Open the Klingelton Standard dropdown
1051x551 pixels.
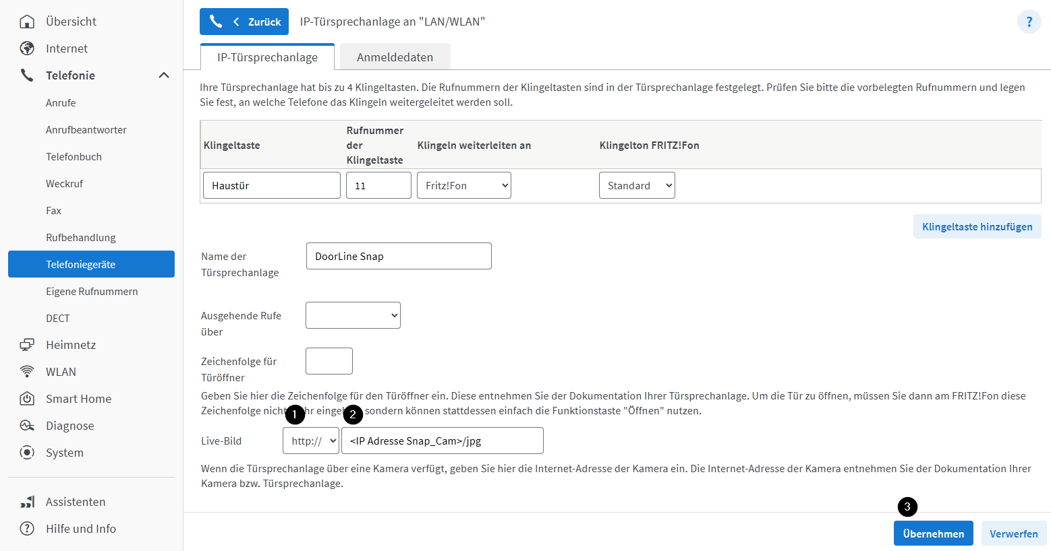pyautogui.click(x=637, y=186)
